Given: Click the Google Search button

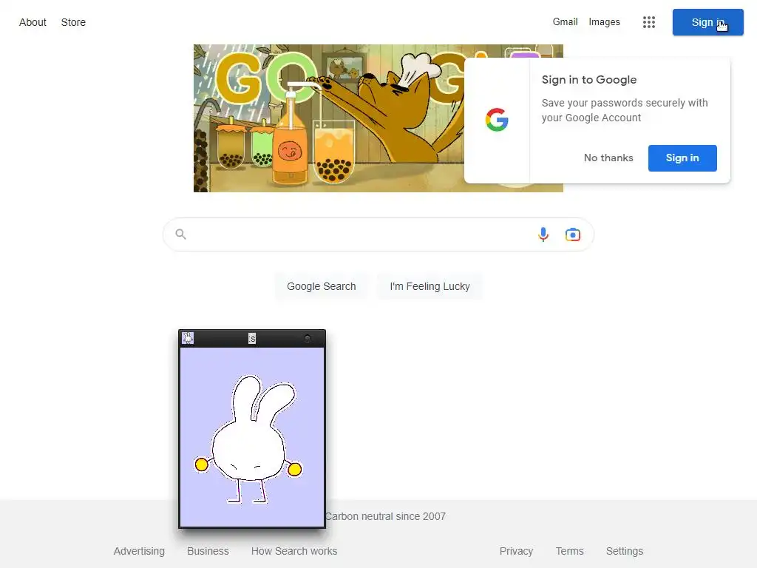Looking at the screenshot, I should tap(321, 286).
